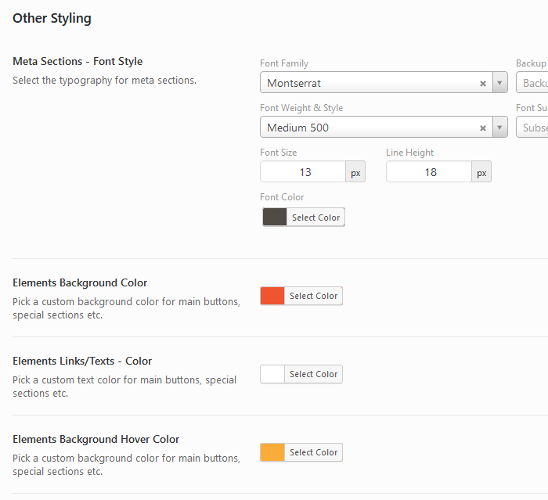Click the Montserrat font family field

point(368,83)
